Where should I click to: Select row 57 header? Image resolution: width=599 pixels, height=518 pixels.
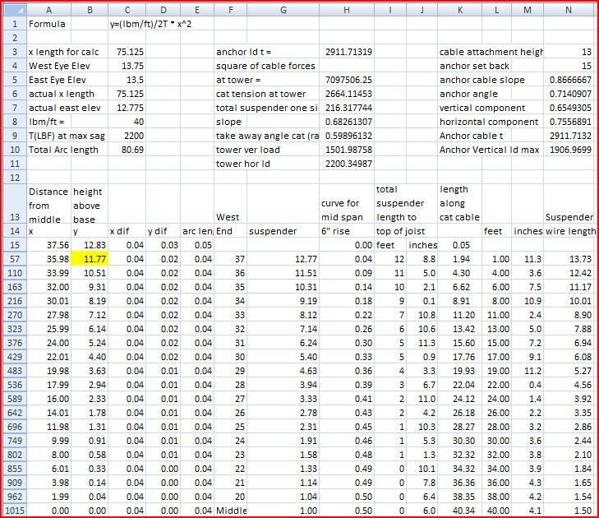click(x=15, y=259)
